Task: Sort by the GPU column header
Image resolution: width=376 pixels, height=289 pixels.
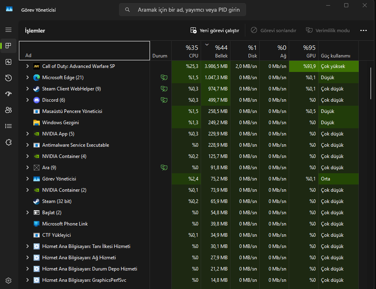Action: pyautogui.click(x=304, y=51)
